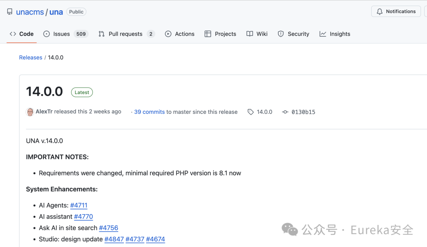Open commit 0130b15
Screen dimensions: 427x247
(x=299, y=112)
